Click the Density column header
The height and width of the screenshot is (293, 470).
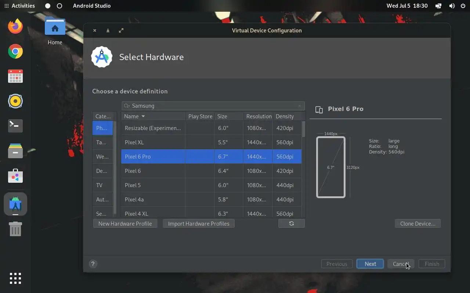288,116
